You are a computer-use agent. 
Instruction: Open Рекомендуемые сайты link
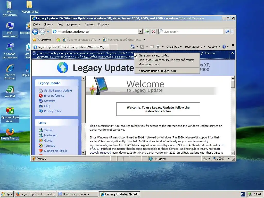tap(81, 40)
